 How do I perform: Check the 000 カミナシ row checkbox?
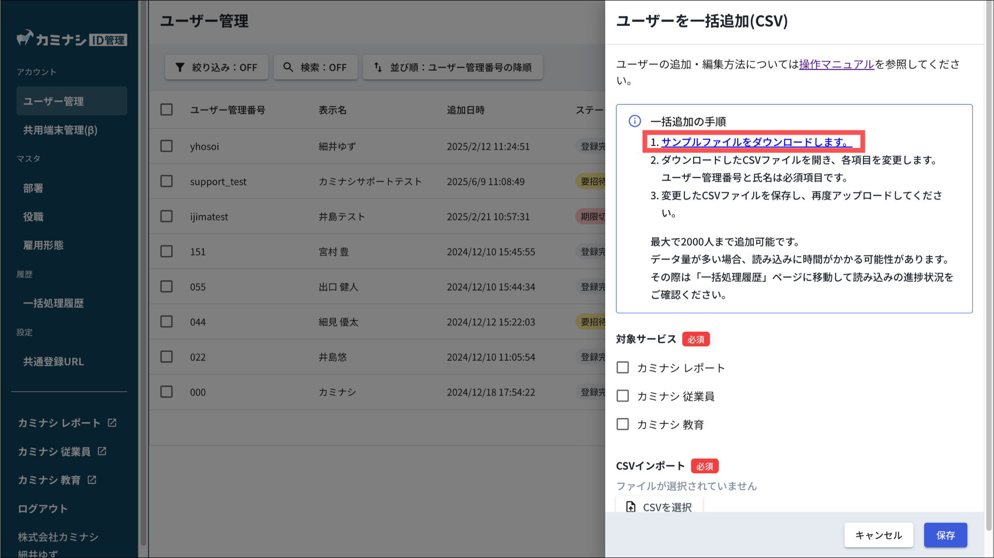pyautogui.click(x=166, y=392)
